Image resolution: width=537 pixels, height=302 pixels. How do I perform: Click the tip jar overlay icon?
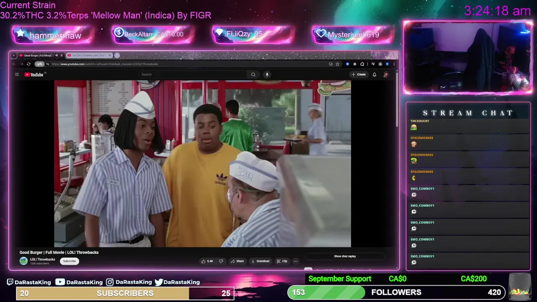(x=519, y=286)
